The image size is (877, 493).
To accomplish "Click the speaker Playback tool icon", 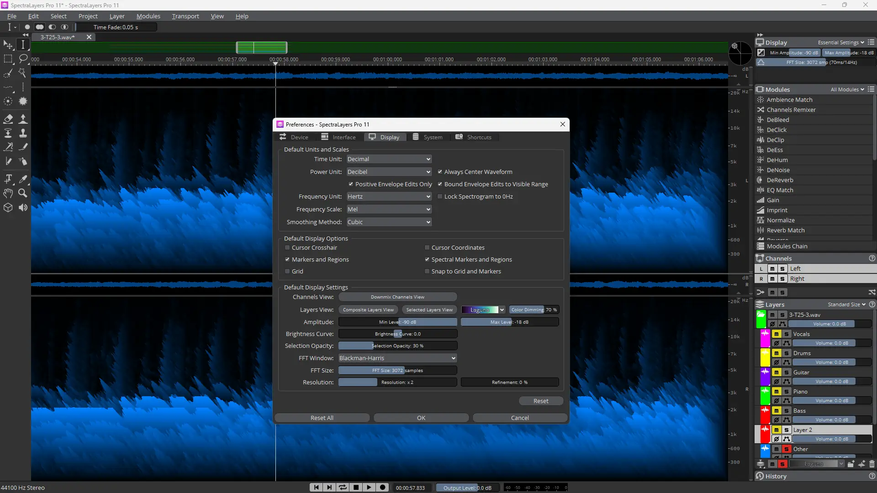I will point(23,208).
